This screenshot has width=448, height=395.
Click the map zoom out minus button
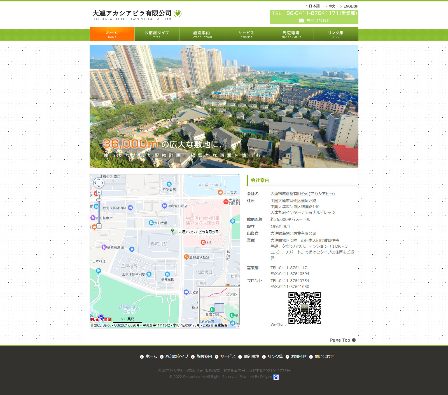[x=99, y=226]
